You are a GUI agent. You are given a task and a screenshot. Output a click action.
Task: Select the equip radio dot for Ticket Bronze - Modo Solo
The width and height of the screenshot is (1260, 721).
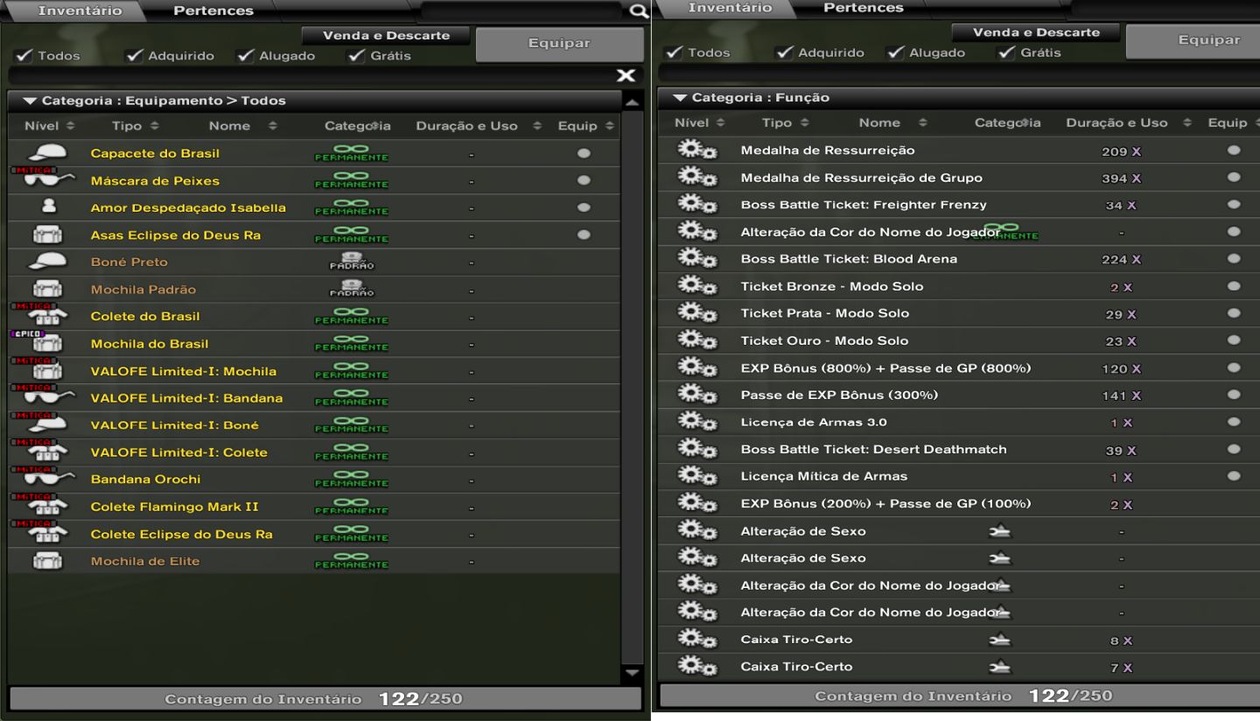point(1234,286)
